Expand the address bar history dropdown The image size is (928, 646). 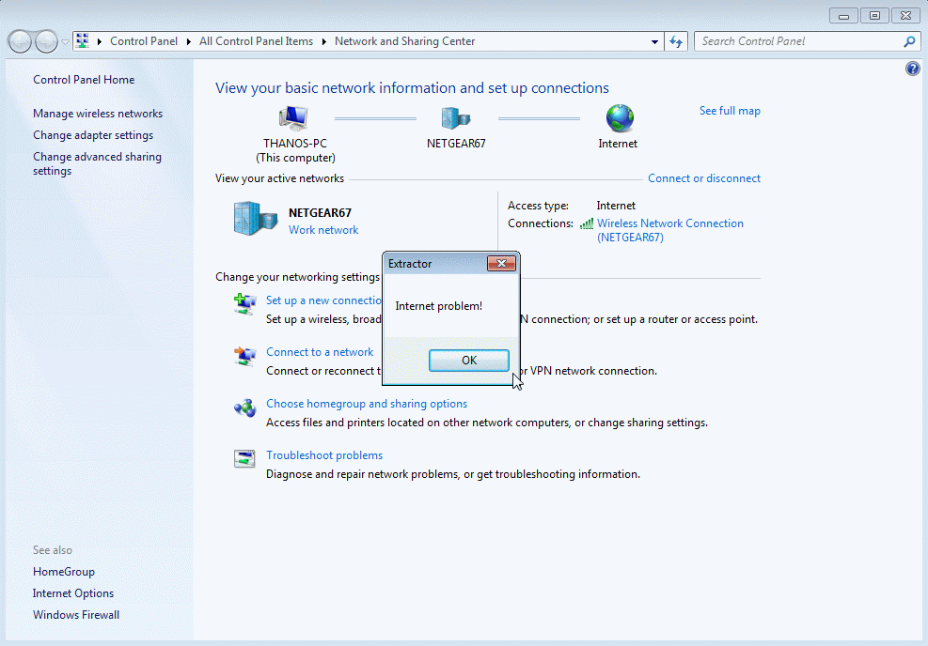pos(655,41)
